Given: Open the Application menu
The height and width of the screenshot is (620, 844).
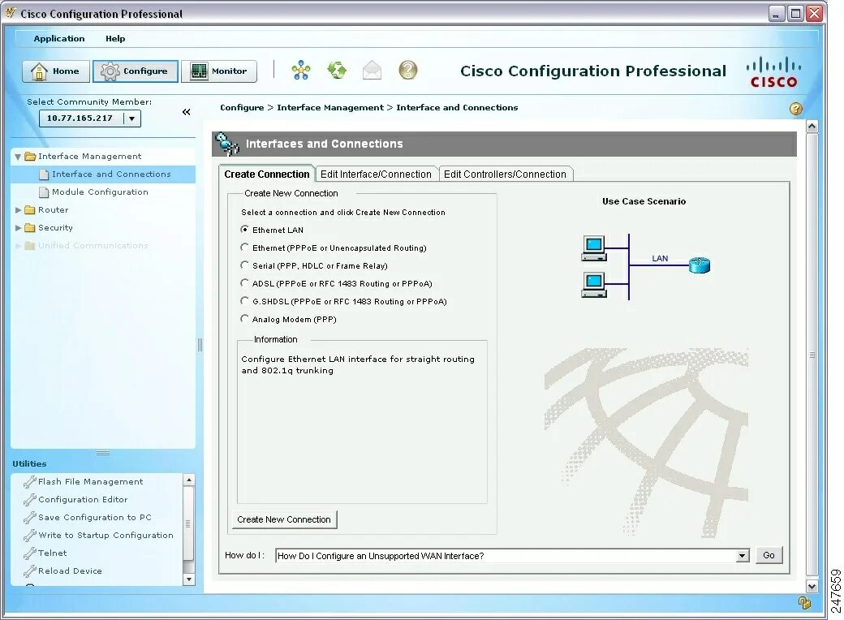Looking at the screenshot, I should pyautogui.click(x=59, y=39).
